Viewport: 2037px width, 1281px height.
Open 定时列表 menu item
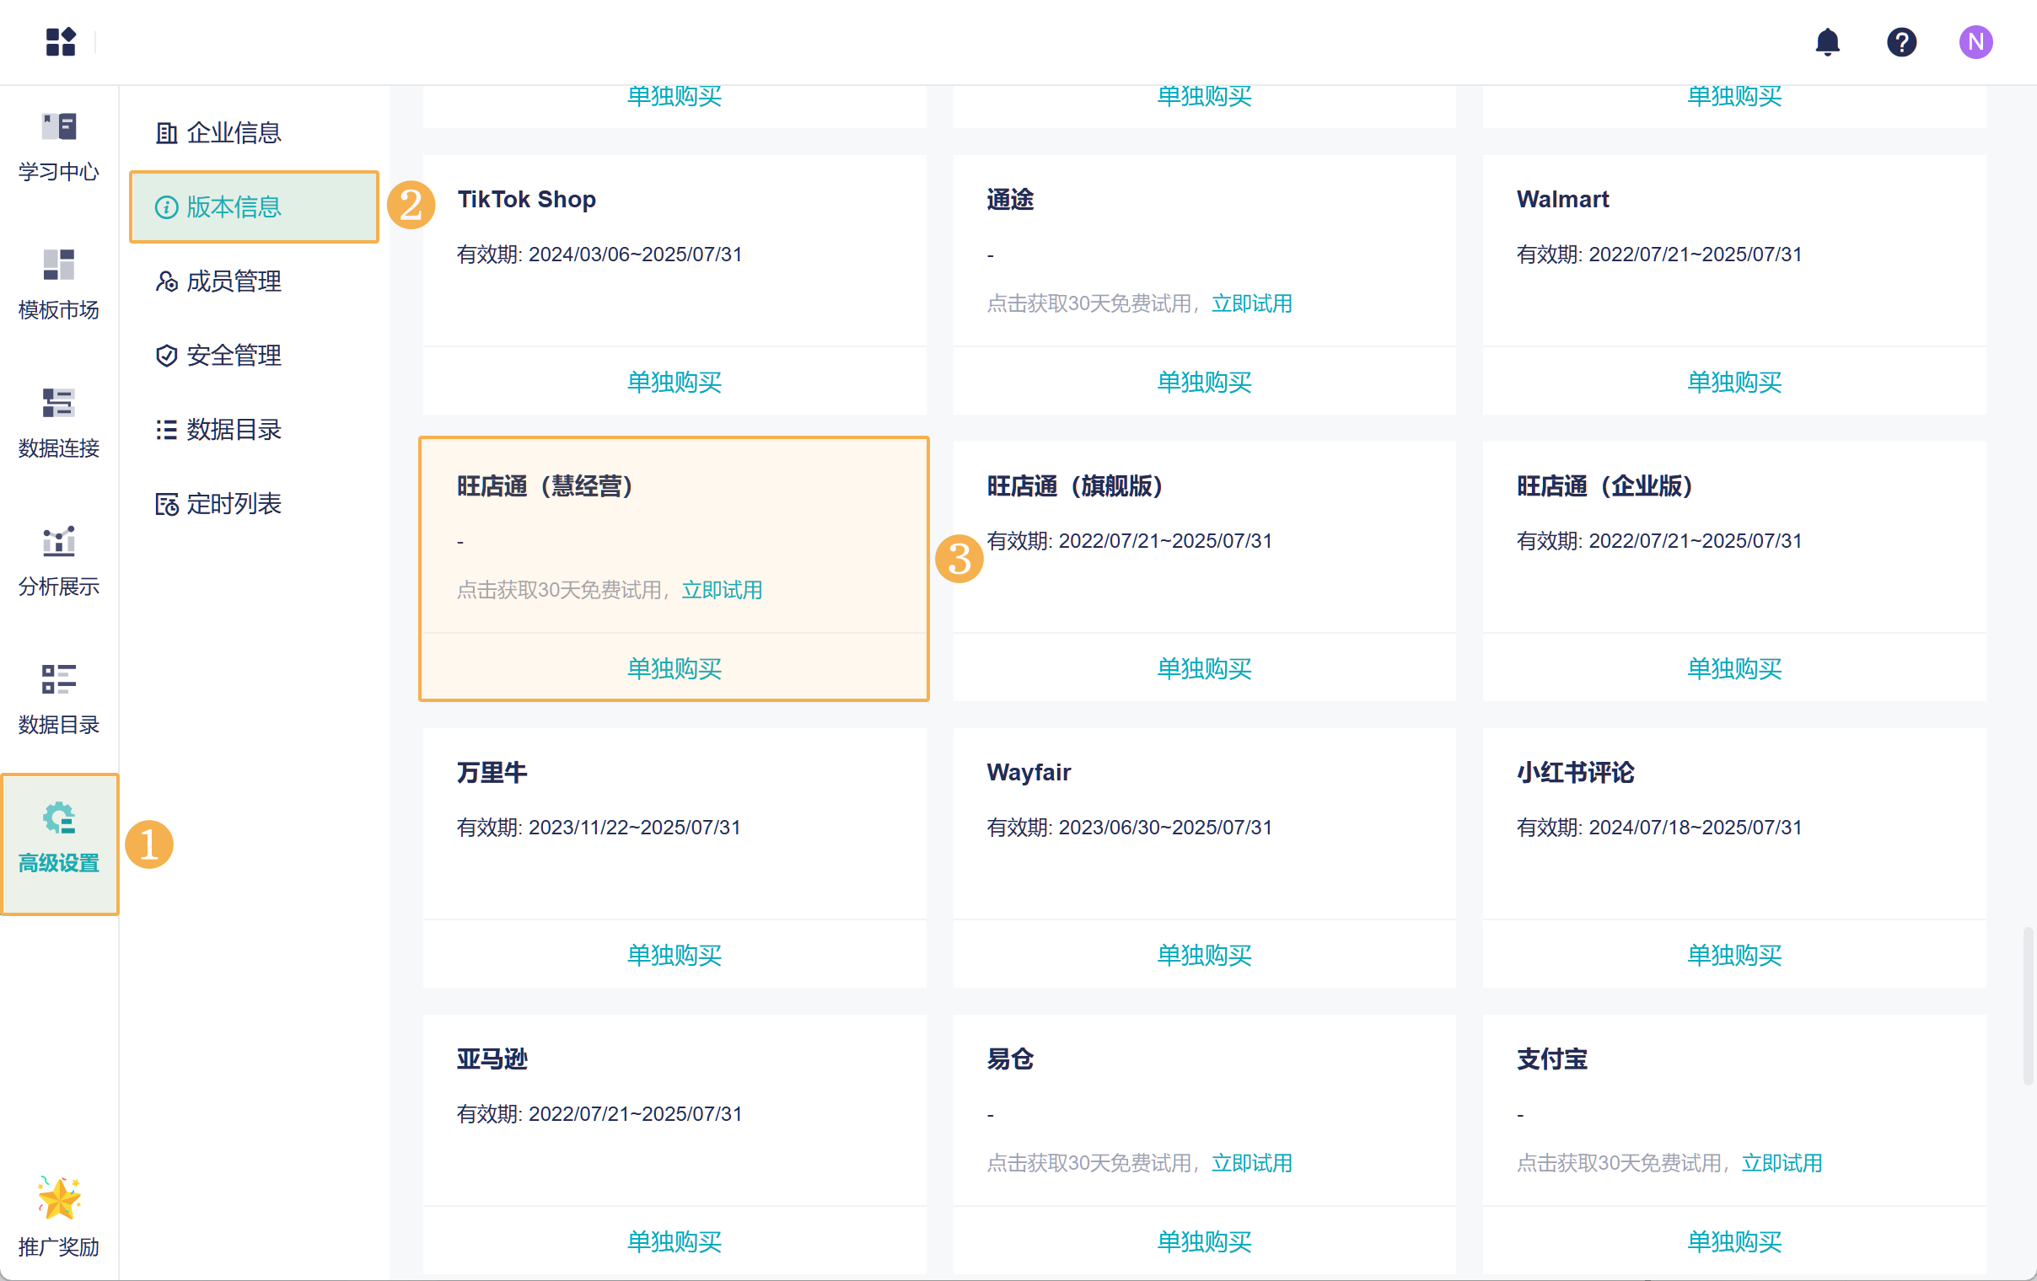[233, 504]
